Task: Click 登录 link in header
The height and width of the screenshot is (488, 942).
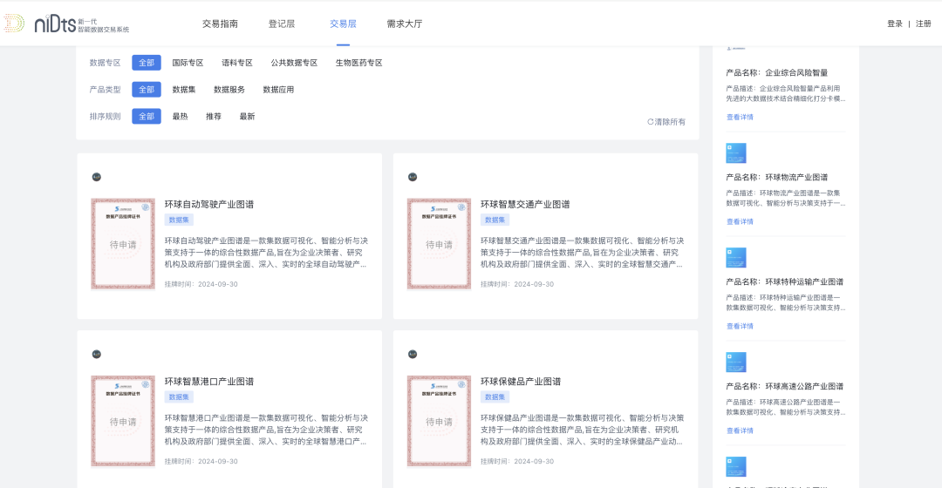Action: 895,24
